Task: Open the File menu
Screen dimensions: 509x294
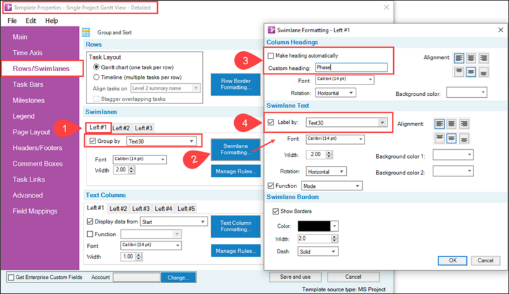Action: pos(12,21)
